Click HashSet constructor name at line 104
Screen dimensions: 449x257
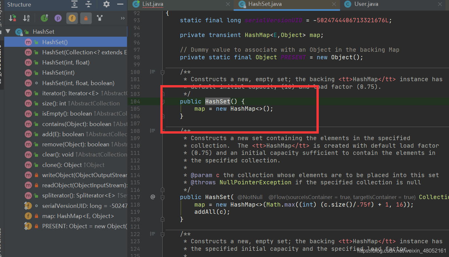[218, 101]
